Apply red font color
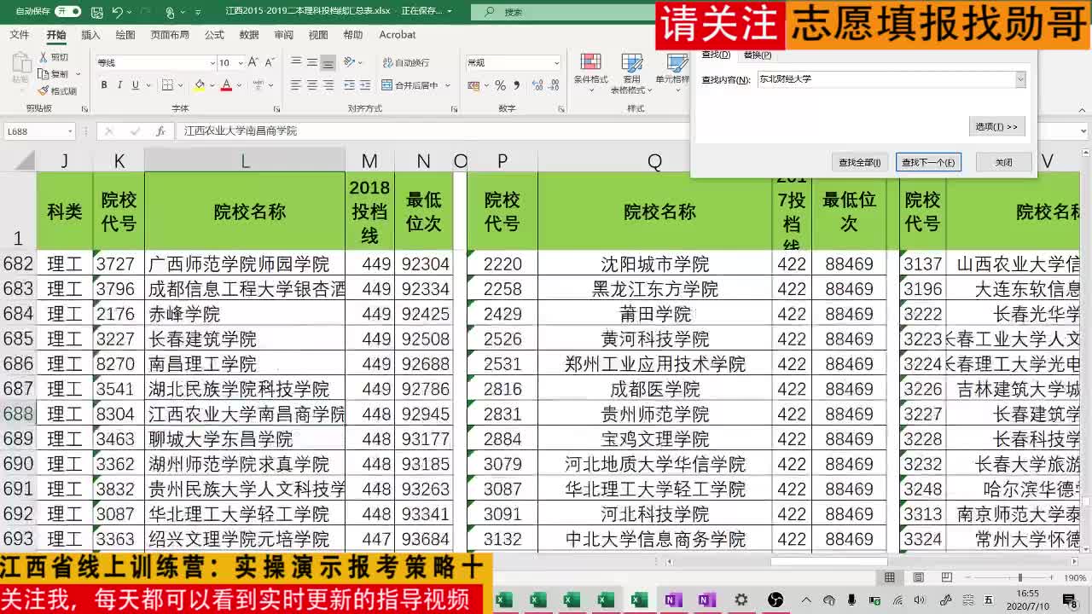This screenshot has height=614, width=1092. click(x=226, y=85)
